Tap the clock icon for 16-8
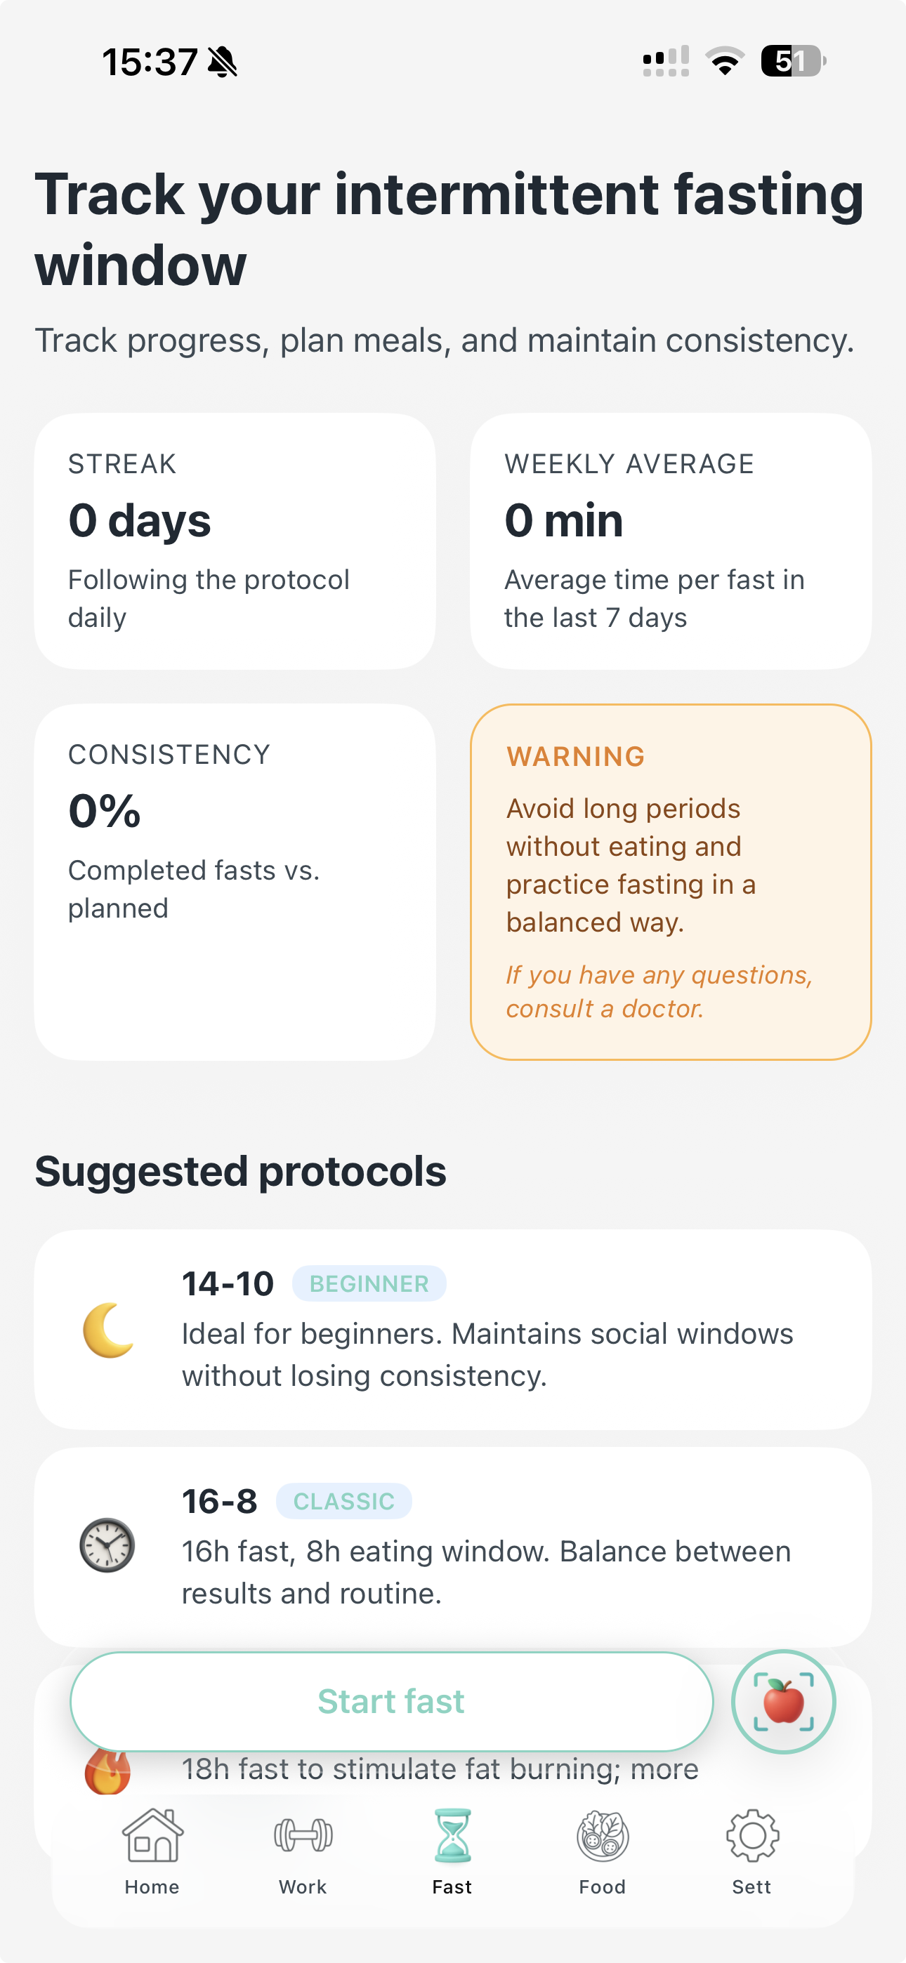 click(107, 1545)
